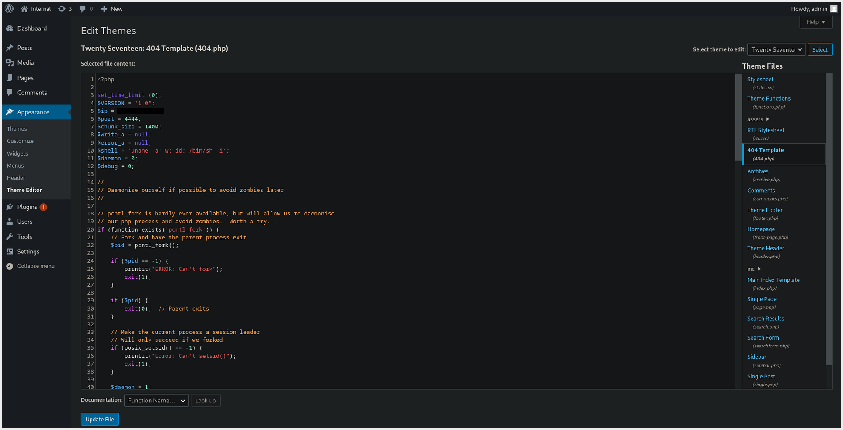Click the $port = 4444 code line
The height and width of the screenshot is (430, 843).
click(x=119, y=119)
